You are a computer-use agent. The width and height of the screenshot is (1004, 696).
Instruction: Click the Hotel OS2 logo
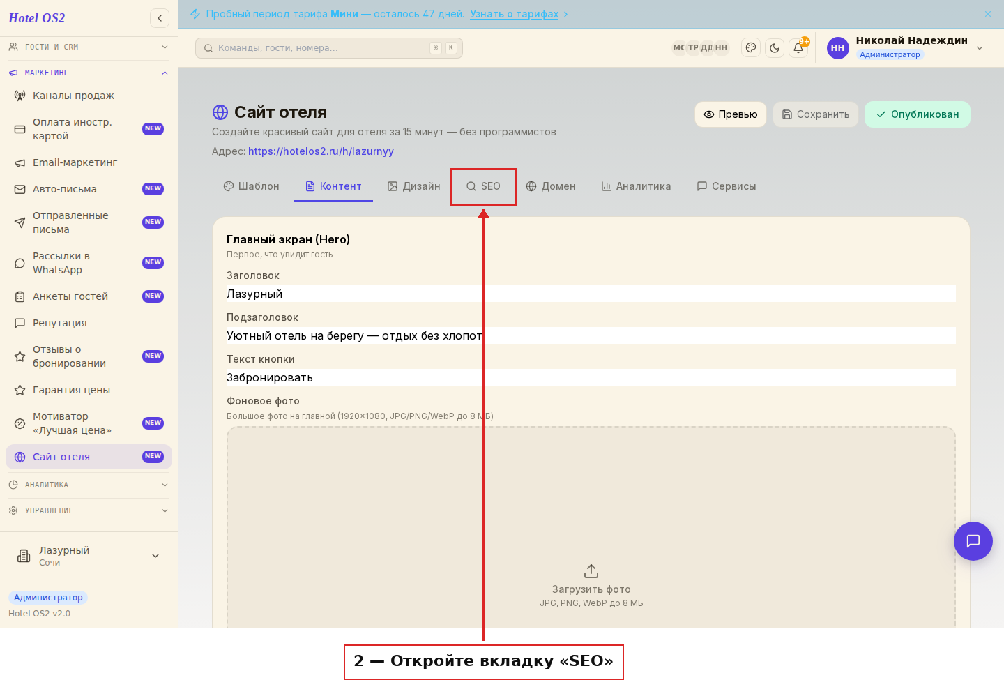coord(37,18)
